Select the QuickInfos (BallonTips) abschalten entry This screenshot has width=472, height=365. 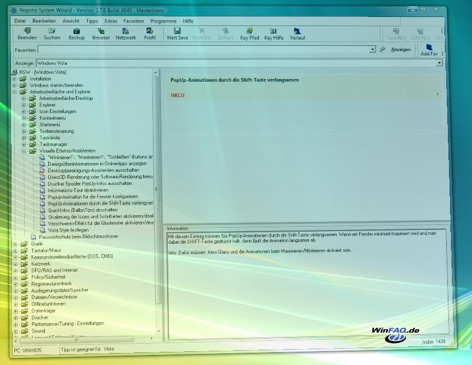click(x=82, y=210)
